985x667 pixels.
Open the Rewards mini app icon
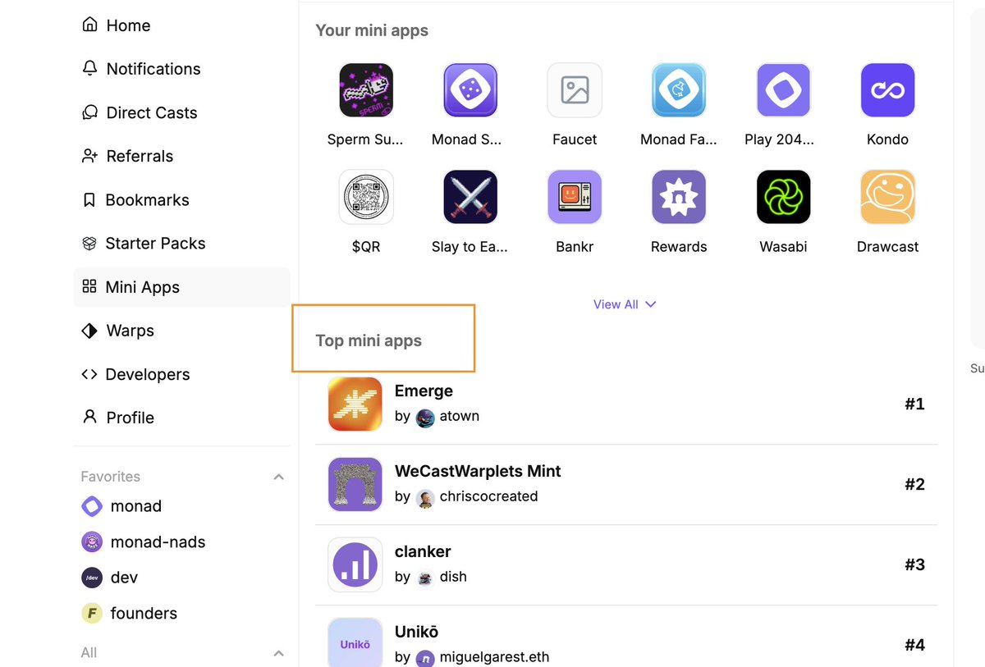[679, 197]
